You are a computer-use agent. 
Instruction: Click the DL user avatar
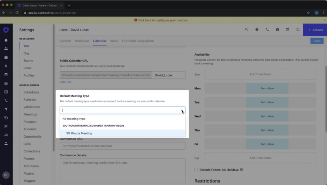[6, 175]
